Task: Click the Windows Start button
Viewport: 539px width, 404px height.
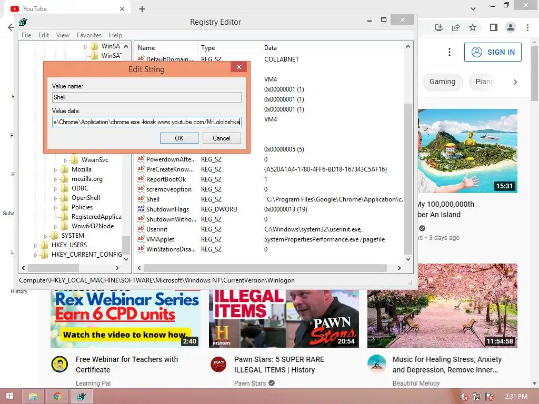Action: 9,396
